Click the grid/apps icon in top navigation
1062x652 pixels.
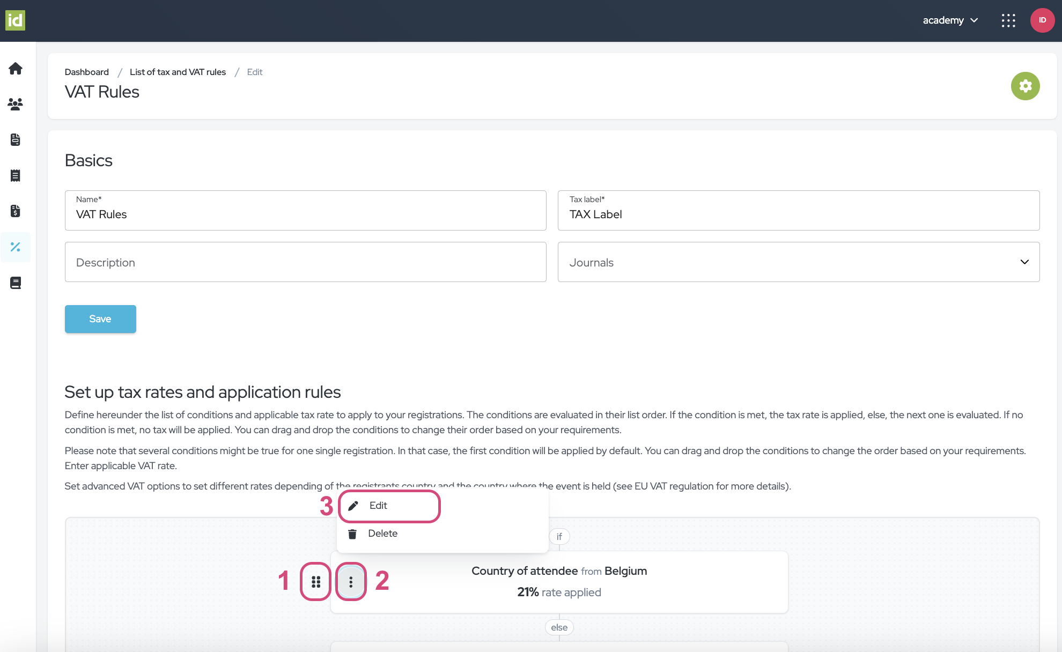coord(1008,20)
